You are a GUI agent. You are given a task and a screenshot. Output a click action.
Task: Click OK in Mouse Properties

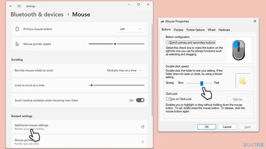coord(207,127)
